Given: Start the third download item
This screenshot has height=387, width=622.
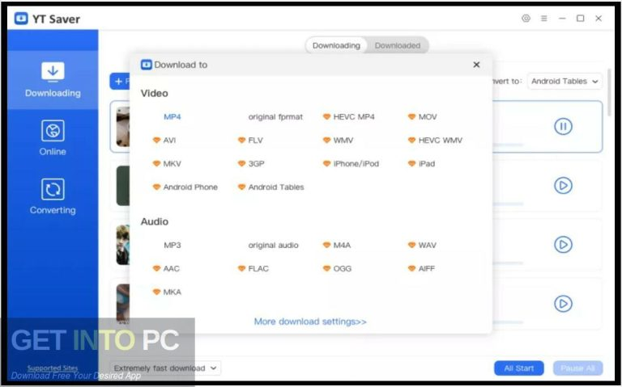Looking at the screenshot, I should coord(563,245).
